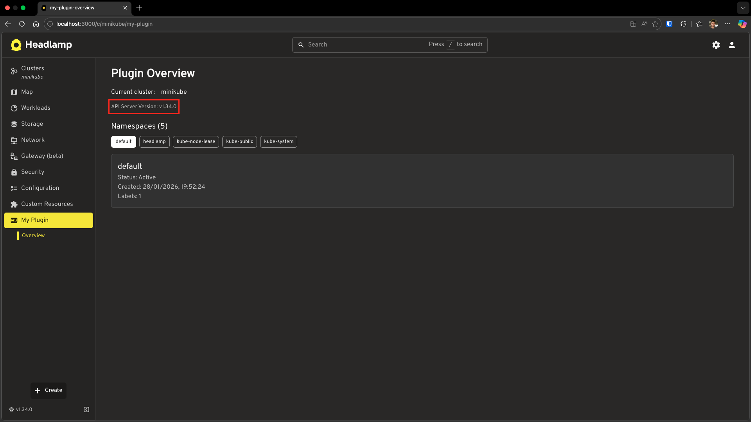751x422 pixels.
Task: Open the Network section icon
Action: pos(14,140)
